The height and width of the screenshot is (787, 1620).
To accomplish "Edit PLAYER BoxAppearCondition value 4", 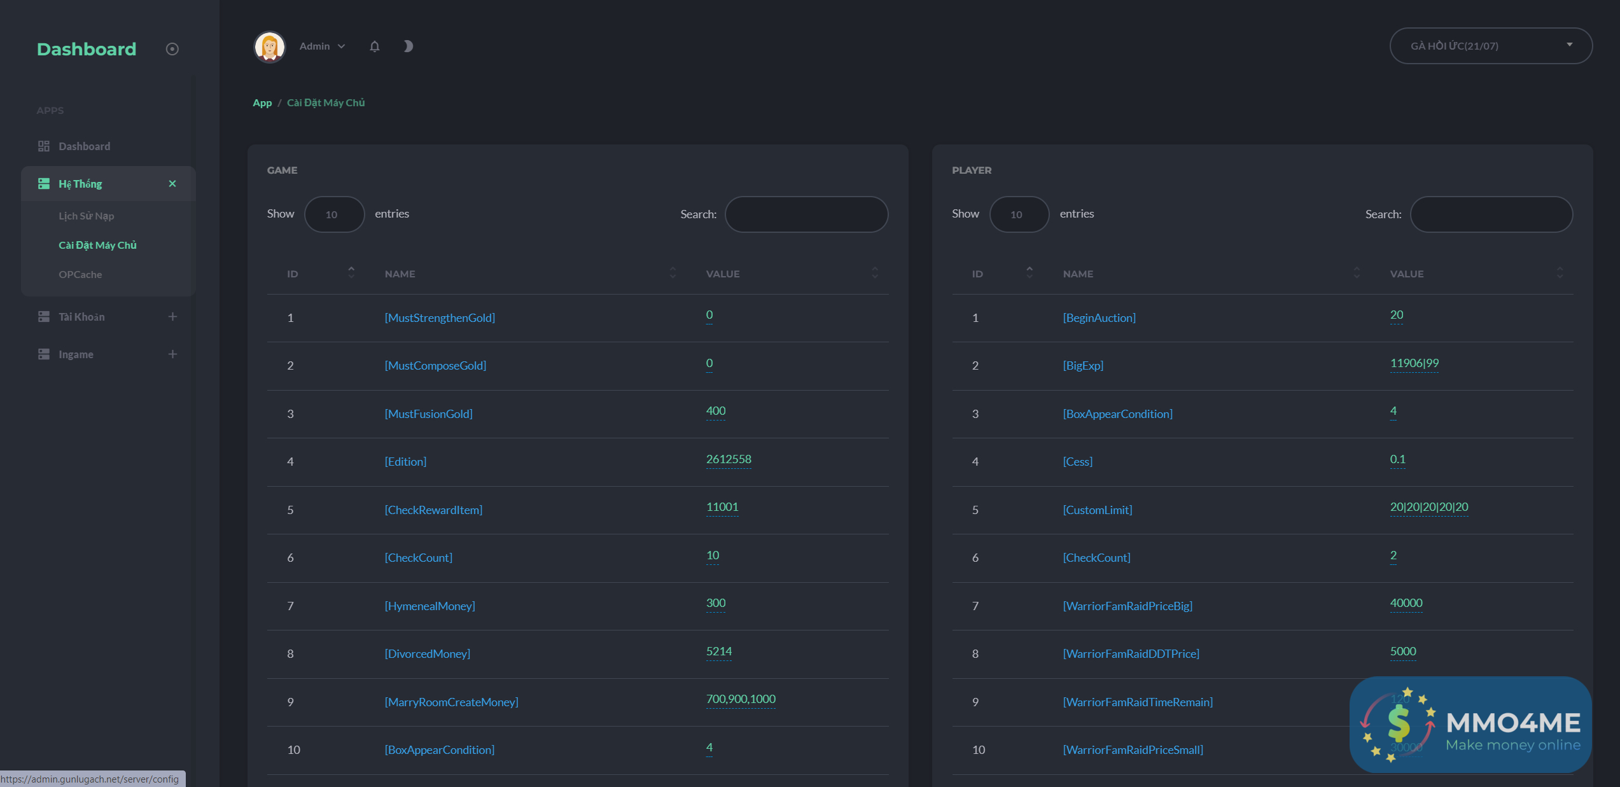I will click(1393, 411).
